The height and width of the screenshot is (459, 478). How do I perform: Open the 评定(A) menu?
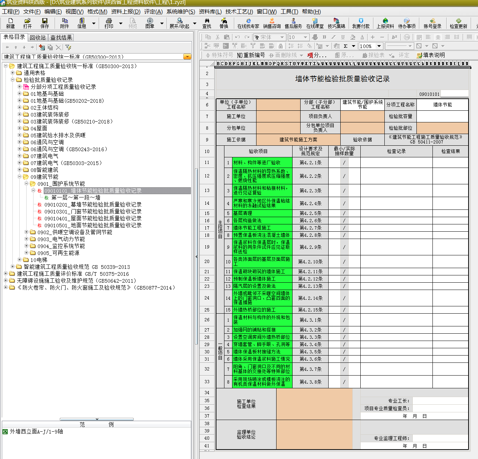coord(153,12)
